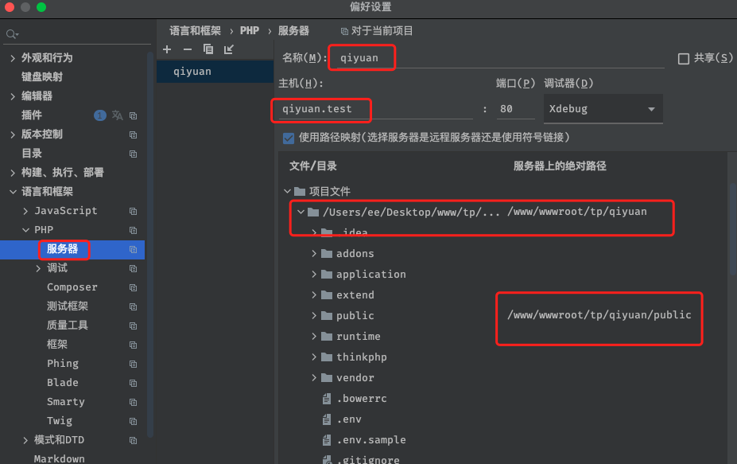Collapse the 项目文件 tree node

287,191
